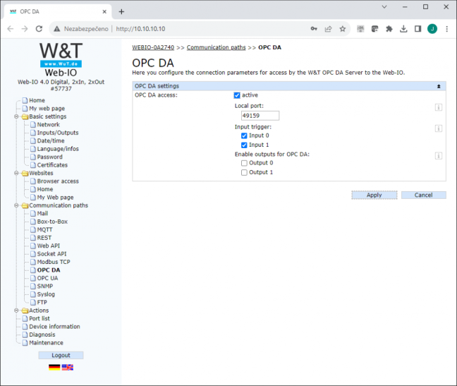Open MQTT settings

45,230
